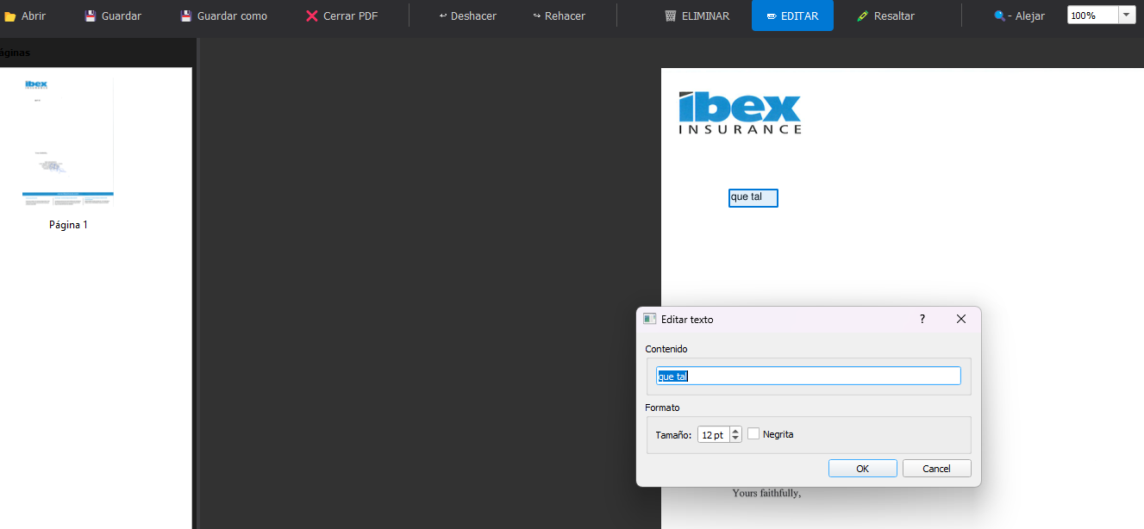The width and height of the screenshot is (1144, 529).
Task: Select the ELIMINAR trash tool
Action: pos(671,16)
